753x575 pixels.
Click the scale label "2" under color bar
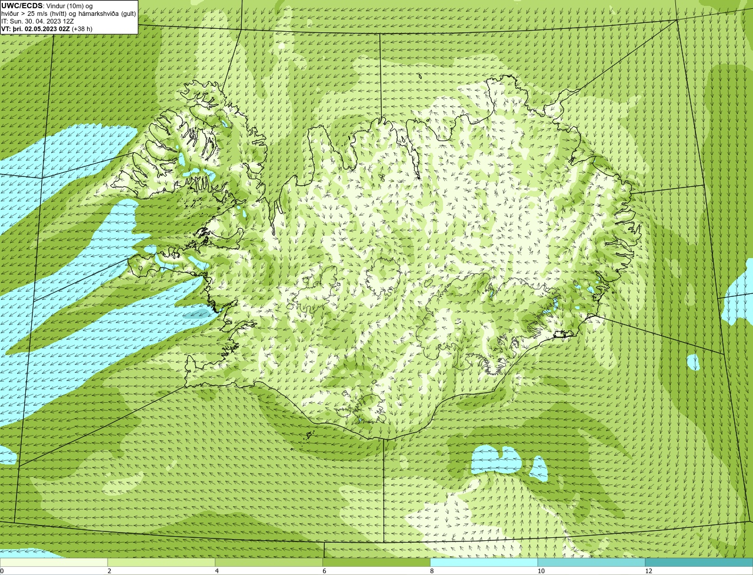click(x=109, y=571)
